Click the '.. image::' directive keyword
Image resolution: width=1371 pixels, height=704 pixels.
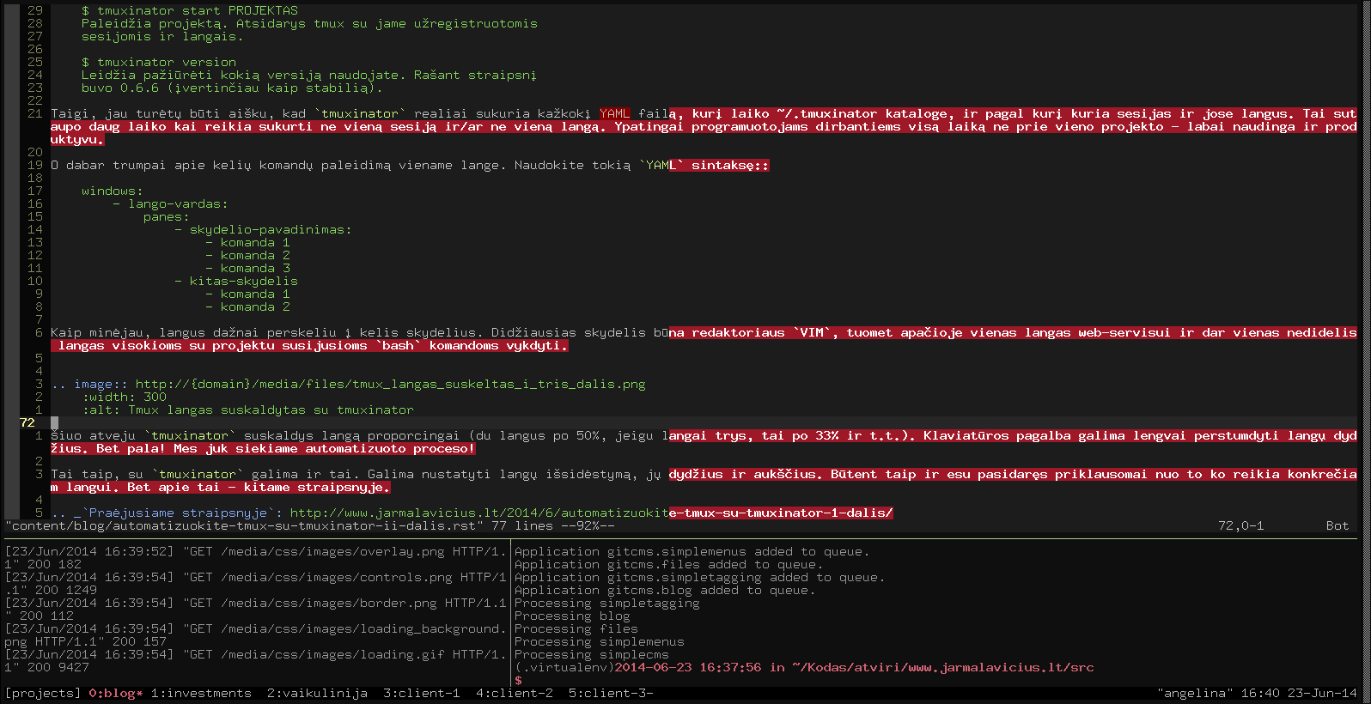coord(89,384)
